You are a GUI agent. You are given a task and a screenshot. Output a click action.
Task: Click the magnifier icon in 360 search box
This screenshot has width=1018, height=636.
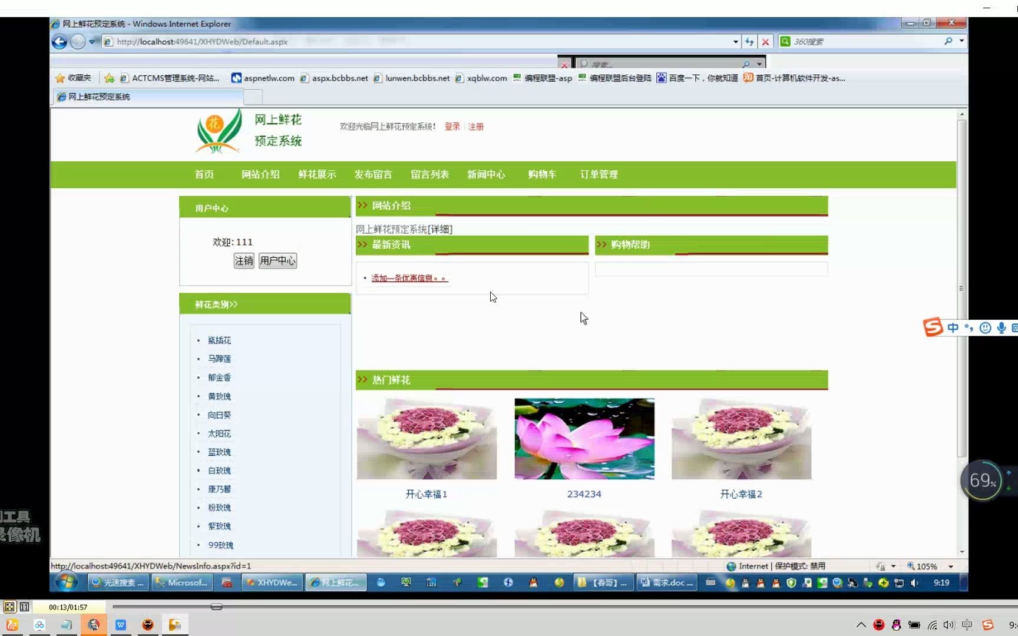click(948, 41)
